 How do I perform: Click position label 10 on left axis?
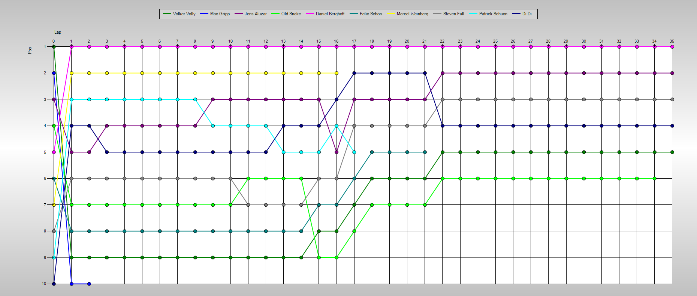(x=44, y=284)
